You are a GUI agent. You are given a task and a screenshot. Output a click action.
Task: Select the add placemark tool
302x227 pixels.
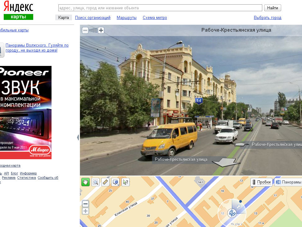click(x=115, y=182)
